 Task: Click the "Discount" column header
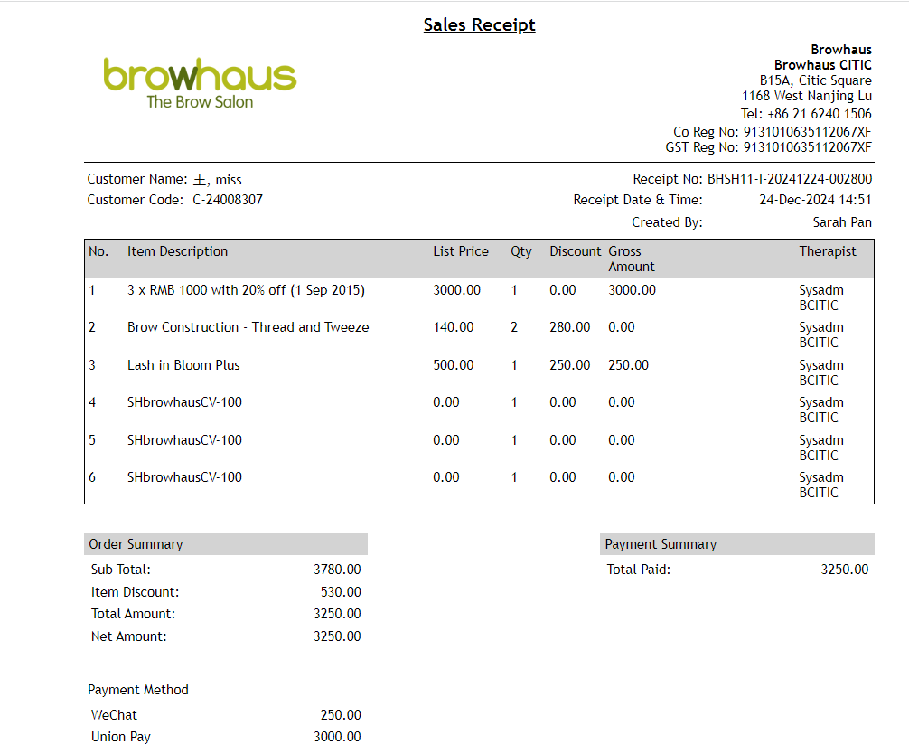point(575,251)
